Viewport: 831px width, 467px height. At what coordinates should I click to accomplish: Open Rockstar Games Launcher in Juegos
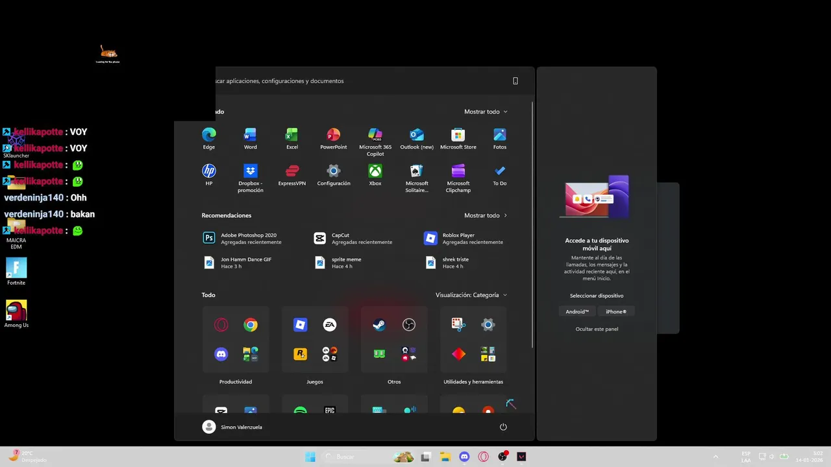point(300,354)
